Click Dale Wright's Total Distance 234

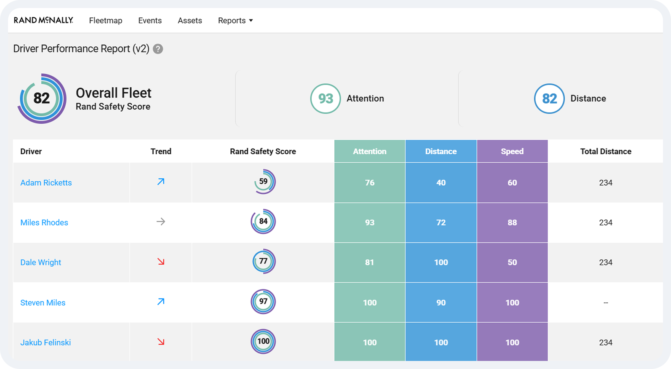[606, 262]
